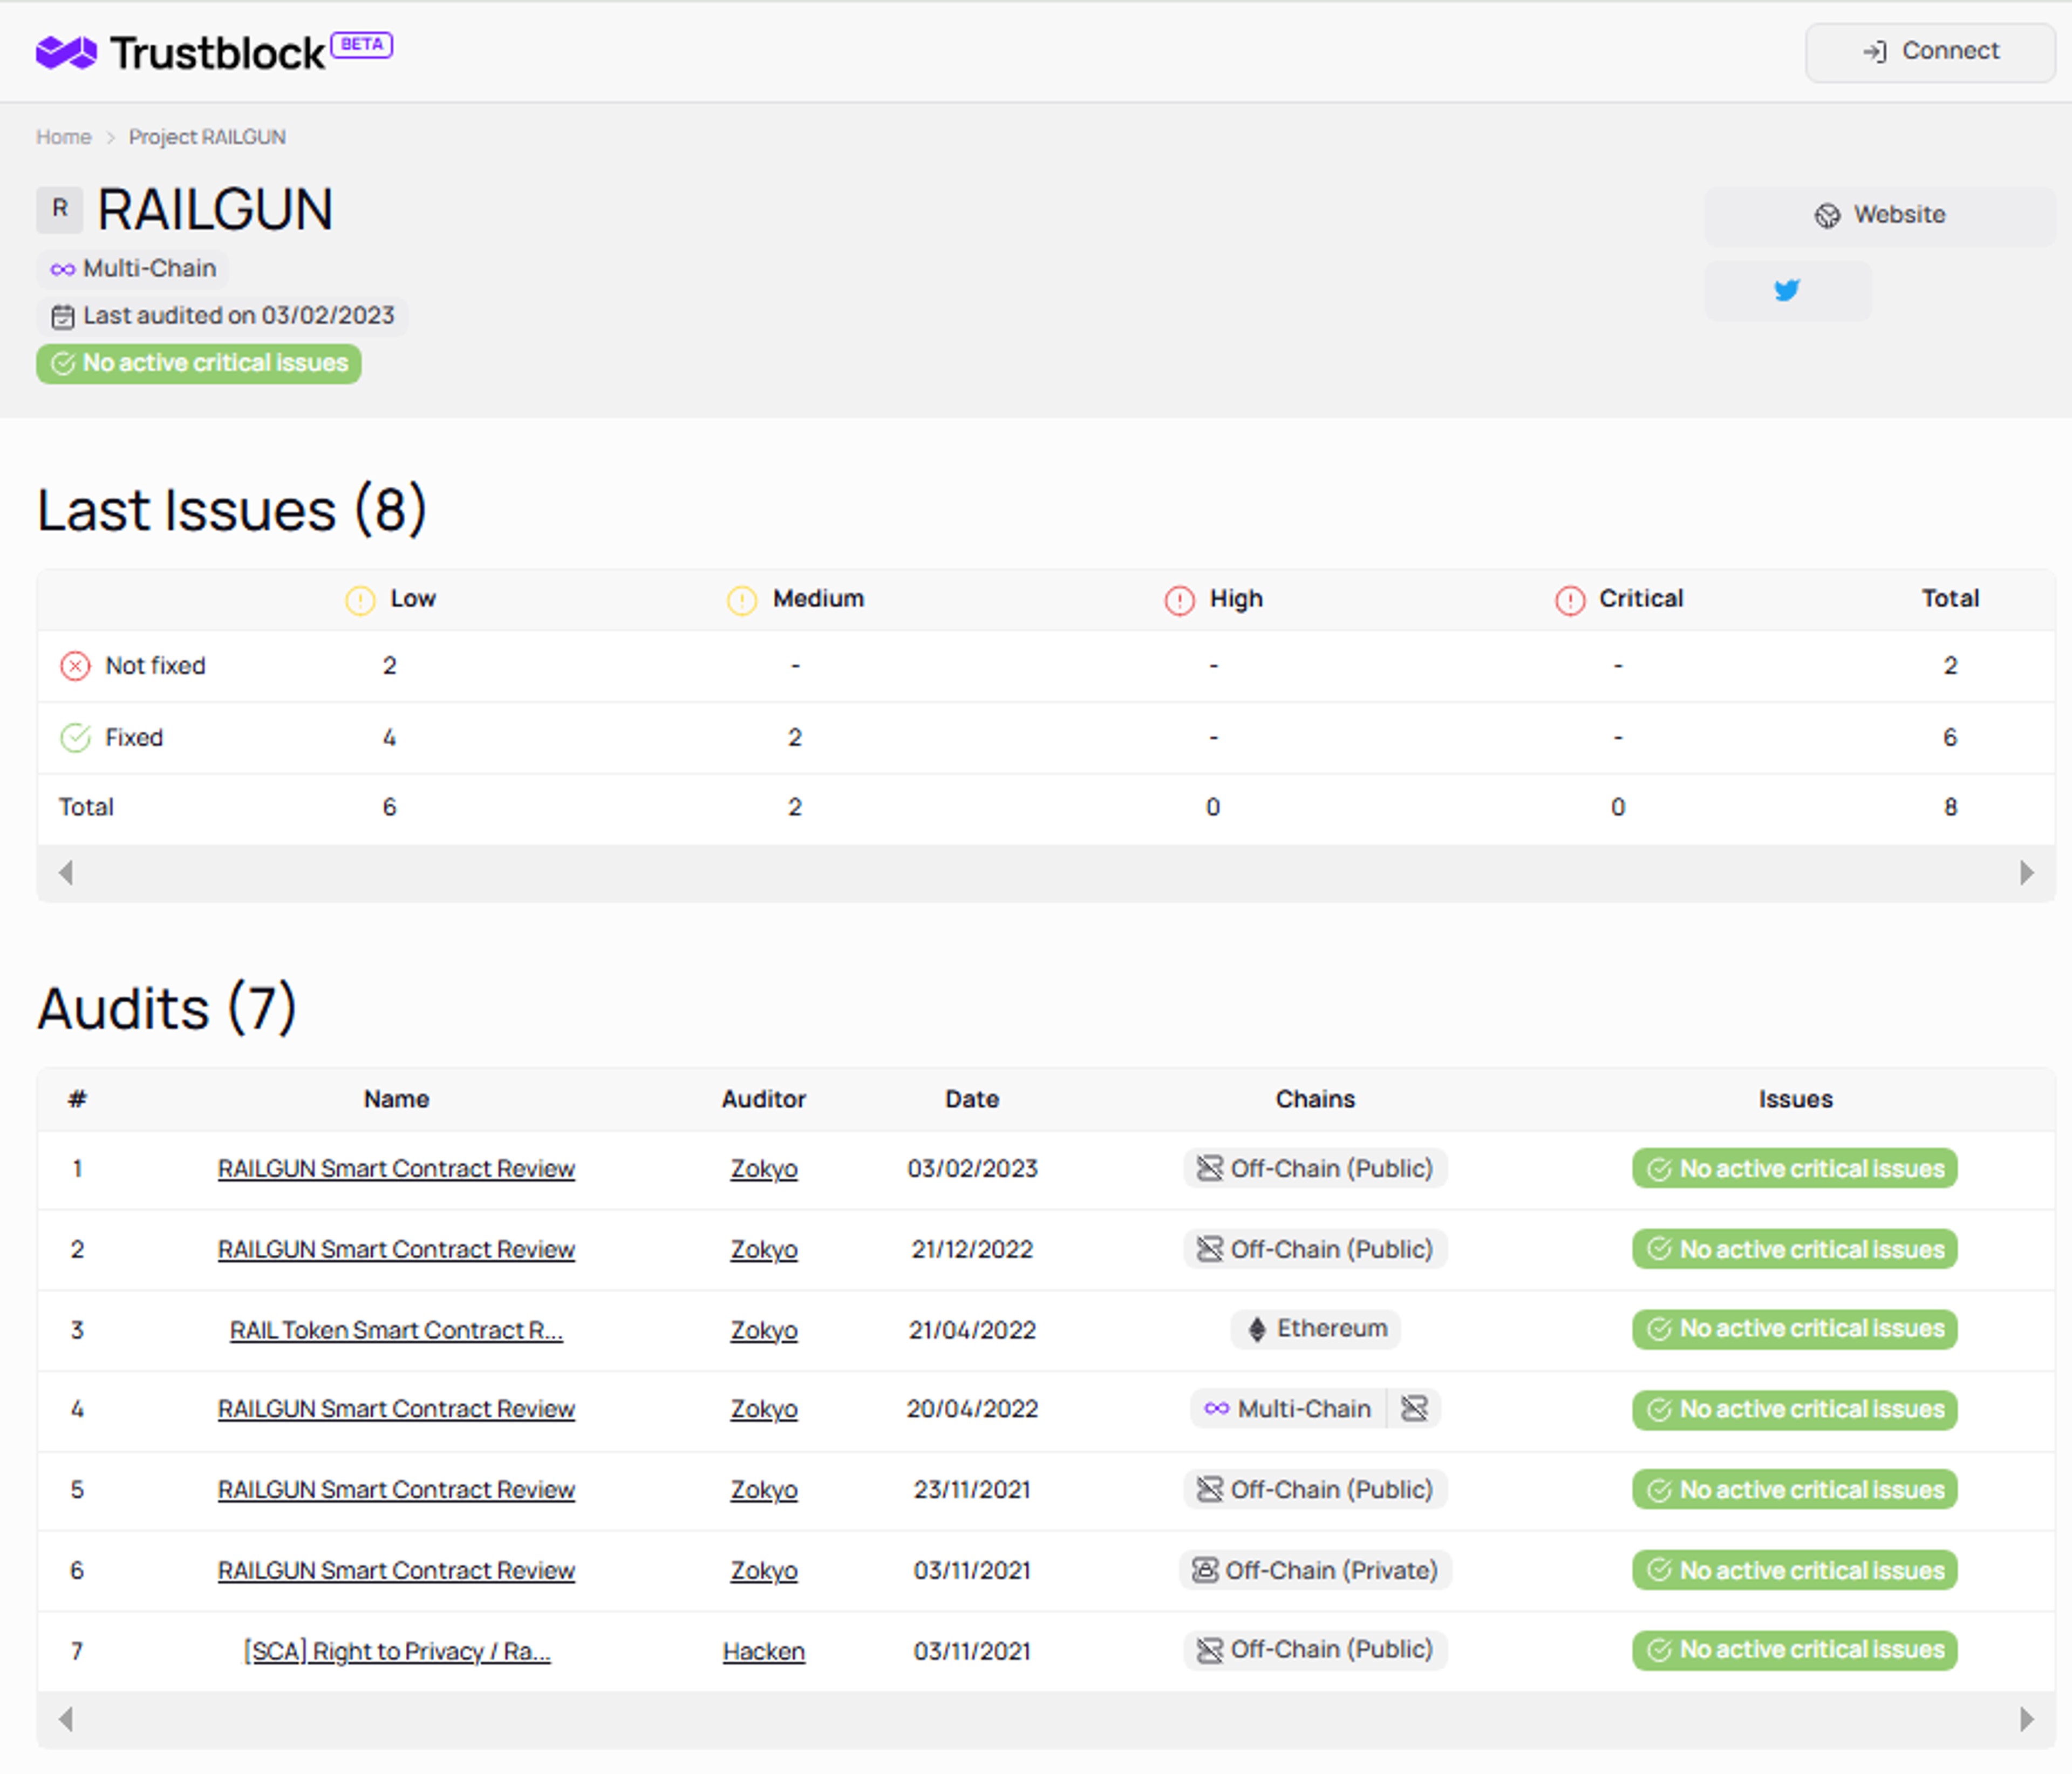This screenshot has width=2072, height=1774.
Task: Click the Connect button
Action: pyautogui.click(x=1930, y=52)
